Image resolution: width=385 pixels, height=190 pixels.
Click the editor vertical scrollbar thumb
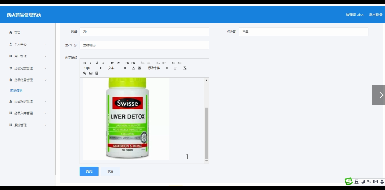pyautogui.click(x=206, y=133)
